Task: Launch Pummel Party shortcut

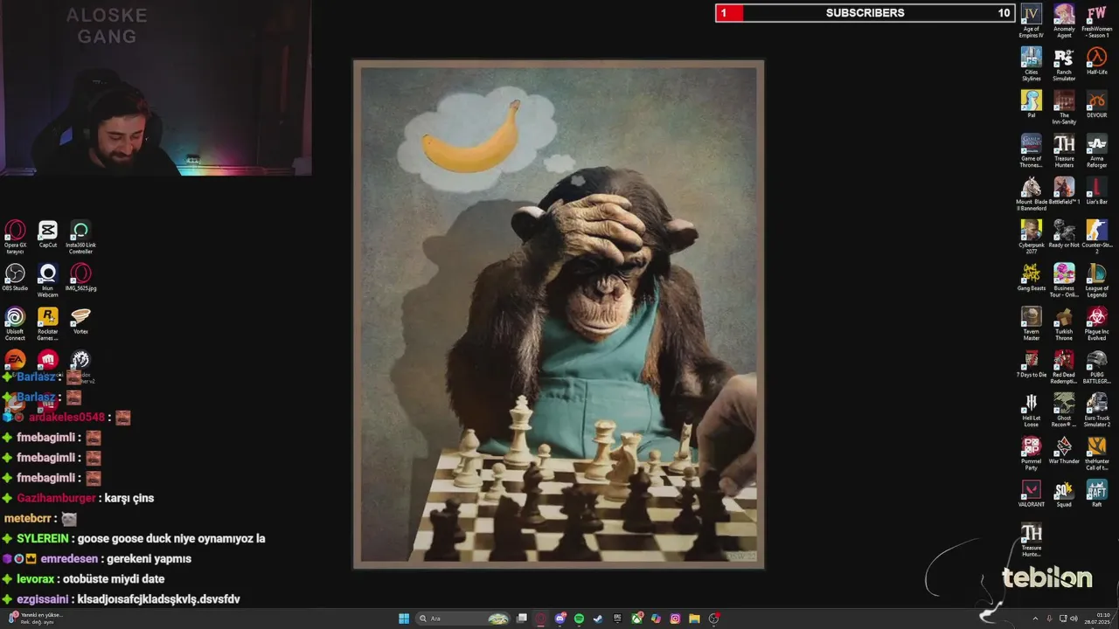Action: 1032,453
